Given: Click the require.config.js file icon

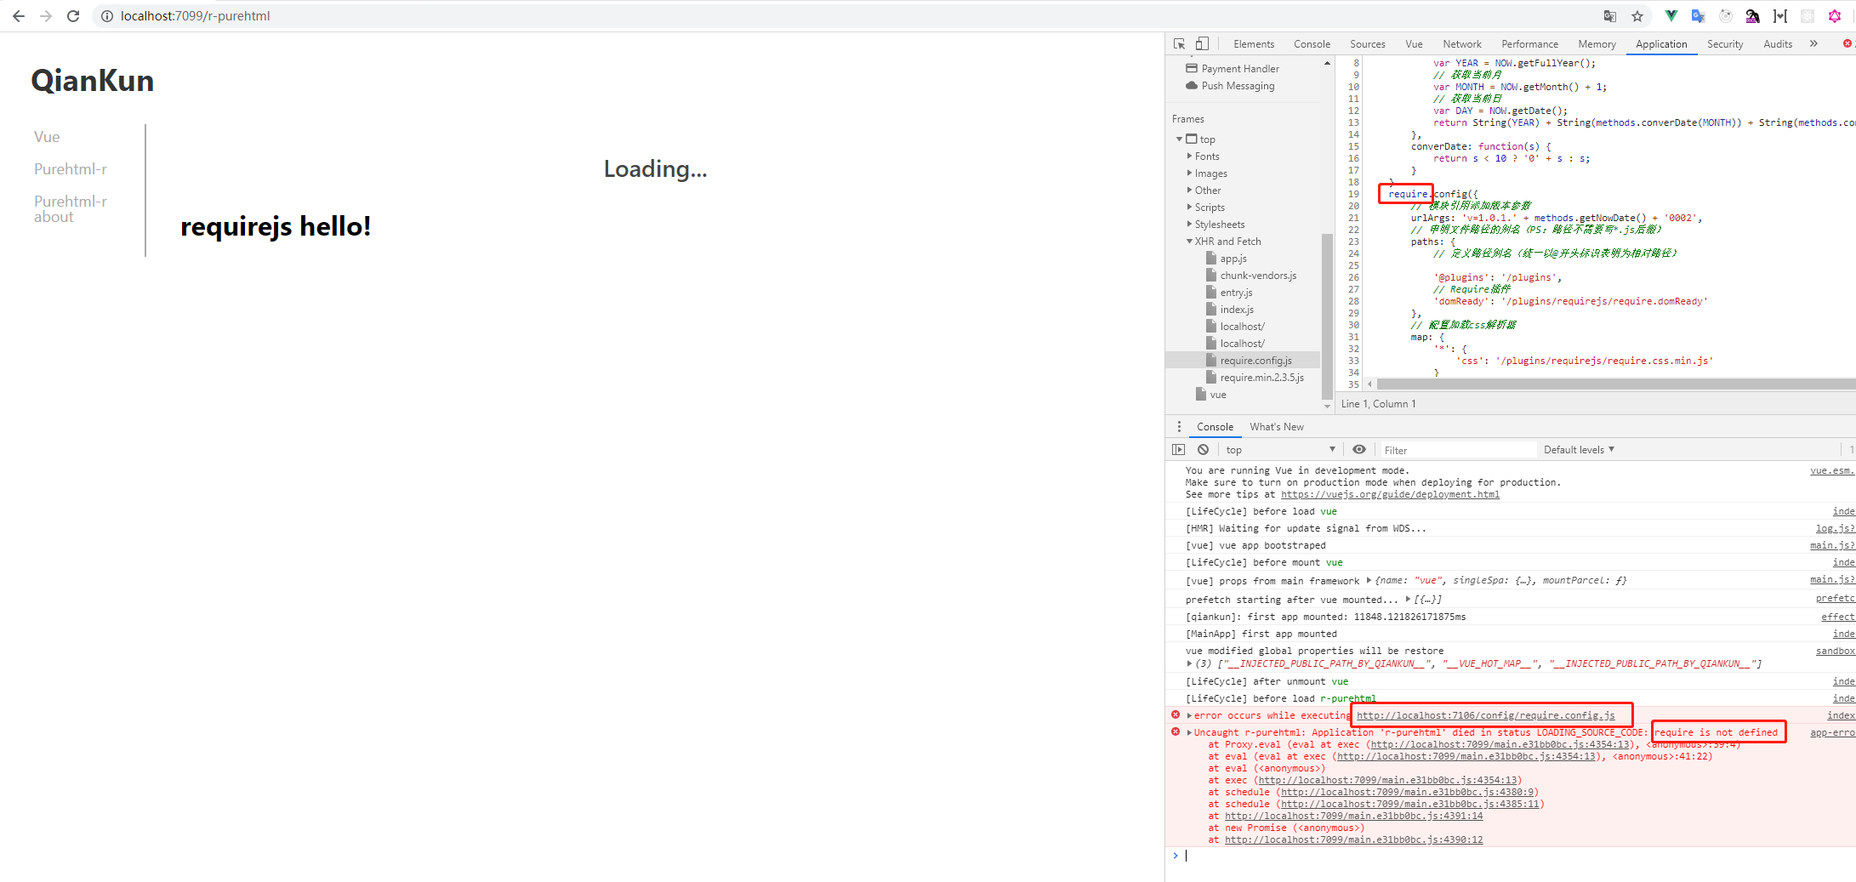Looking at the screenshot, I should click(1211, 361).
